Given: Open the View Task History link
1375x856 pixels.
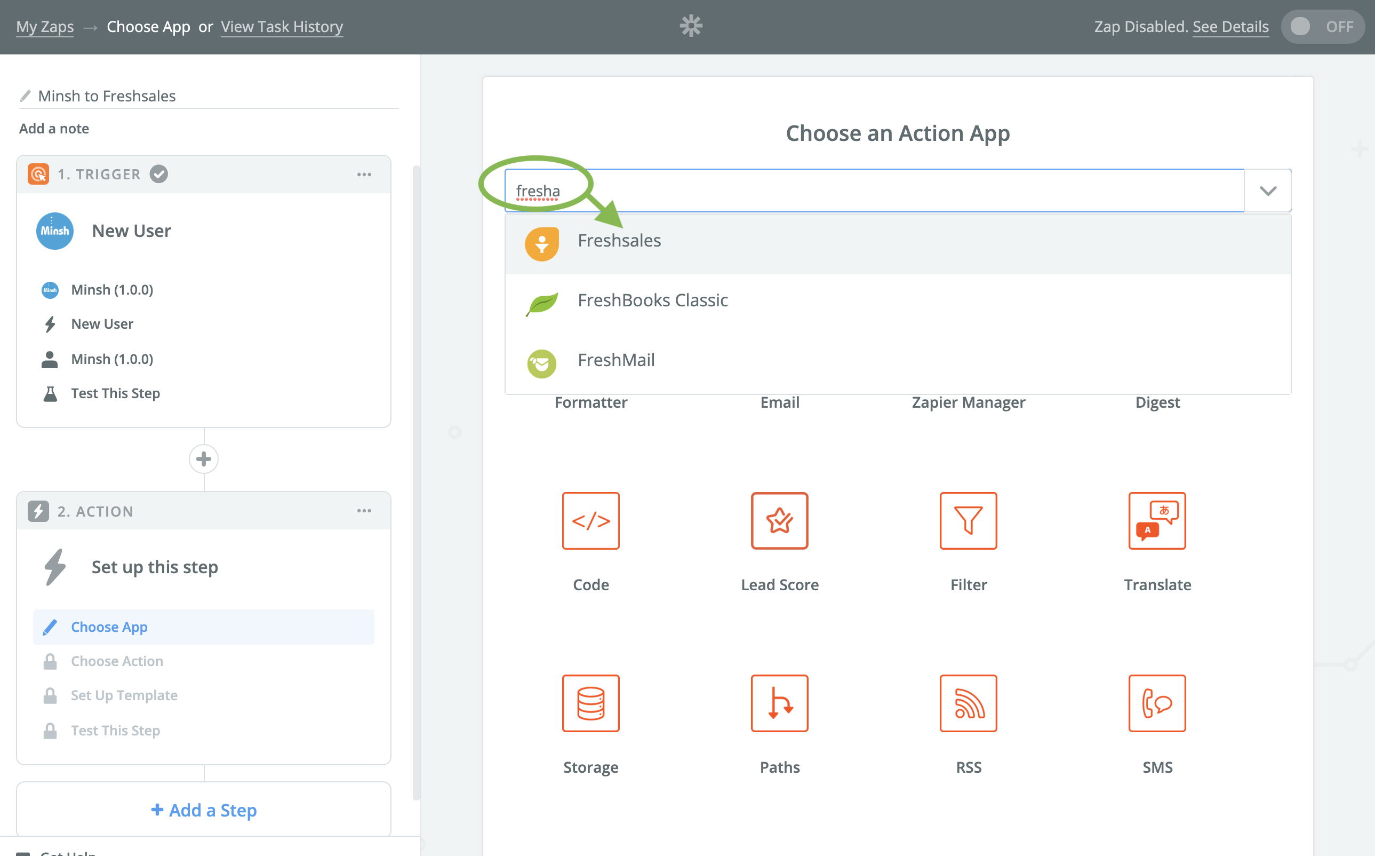Looking at the screenshot, I should (x=282, y=27).
